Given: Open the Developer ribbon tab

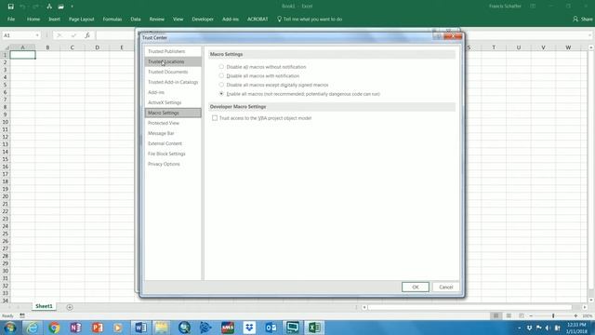Looking at the screenshot, I should pyautogui.click(x=203, y=19).
